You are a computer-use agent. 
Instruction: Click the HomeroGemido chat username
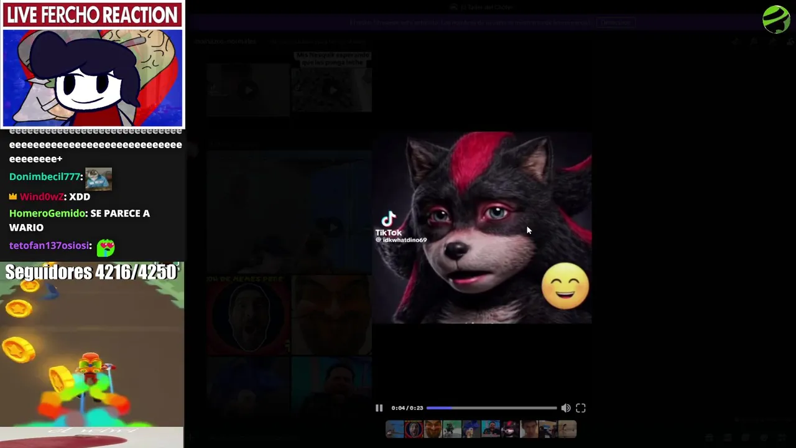(x=49, y=213)
